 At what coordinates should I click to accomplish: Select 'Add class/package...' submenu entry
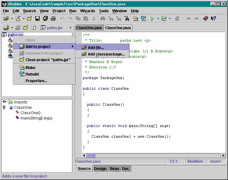106,54
